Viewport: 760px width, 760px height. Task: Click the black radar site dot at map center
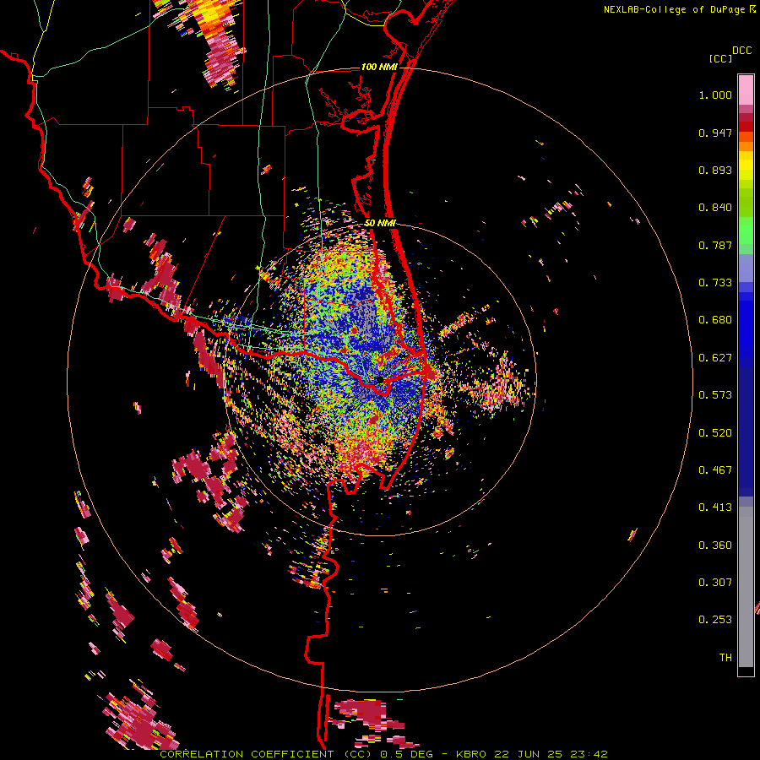point(380,379)
